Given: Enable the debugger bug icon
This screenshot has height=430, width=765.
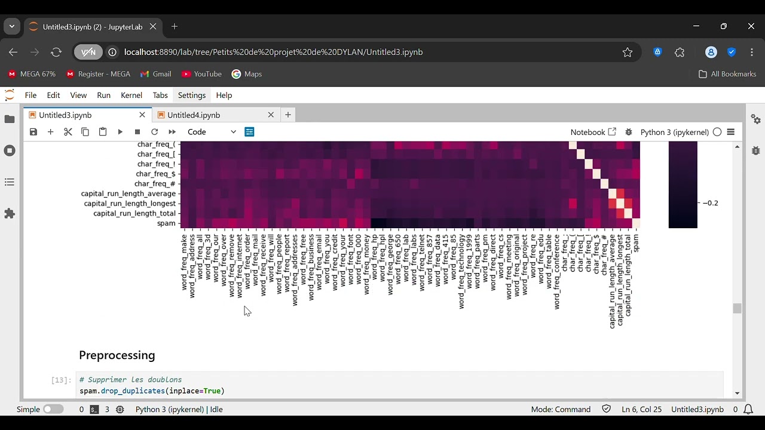Looking at the screenshot, I should tap(629, 132).
